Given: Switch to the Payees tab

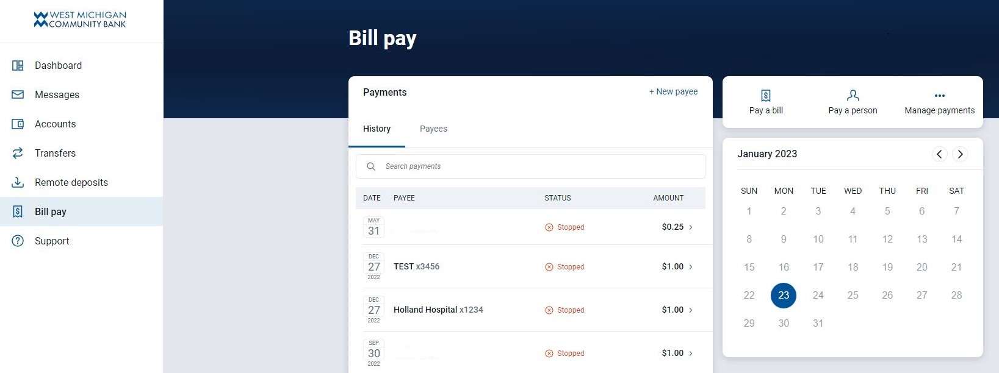Looking at the screenshot, I should point(433,129).
